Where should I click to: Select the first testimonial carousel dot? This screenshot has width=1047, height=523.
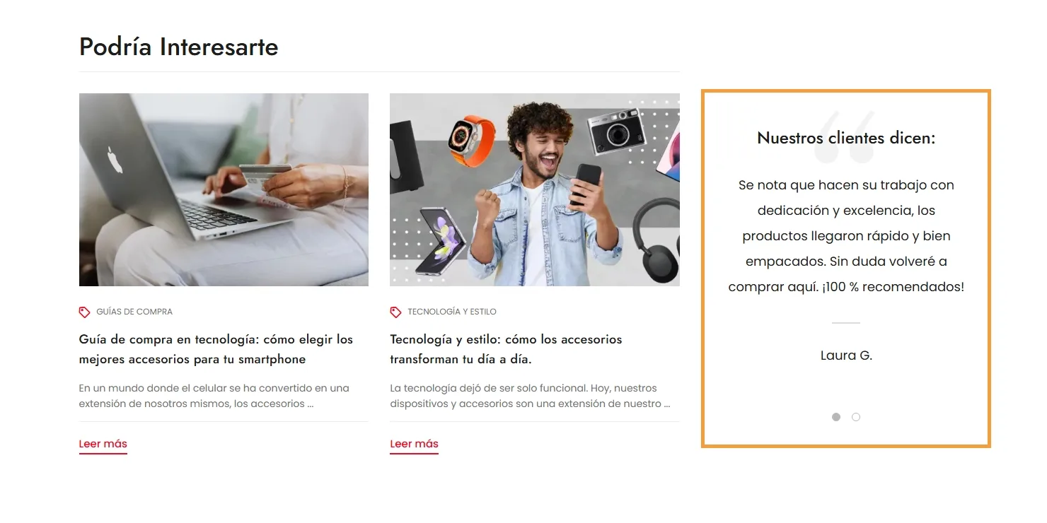[x=836, y=417]
